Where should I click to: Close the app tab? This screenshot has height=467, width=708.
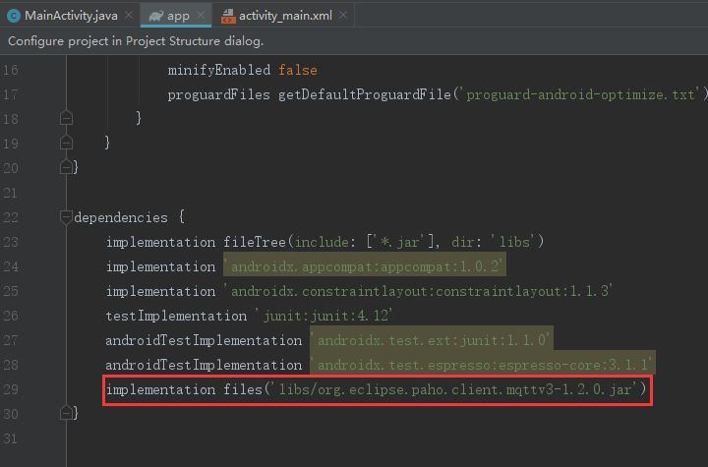click(201, 16)
